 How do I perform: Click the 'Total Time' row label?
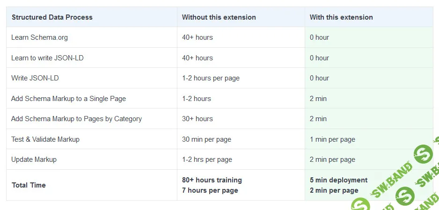pos(29,185)
